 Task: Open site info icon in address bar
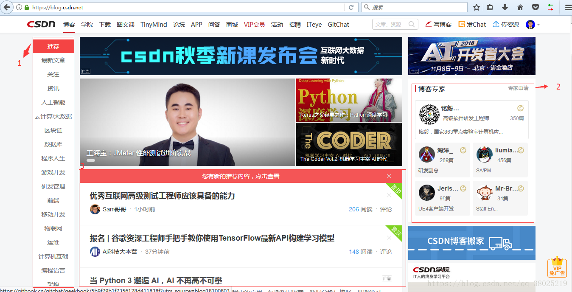click(x=19, y=7)
